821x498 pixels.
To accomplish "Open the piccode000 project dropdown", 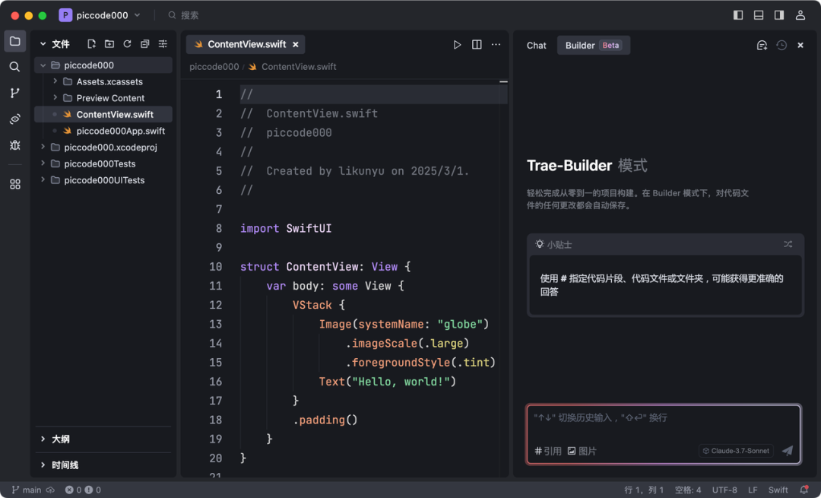I will pos(100,15).
